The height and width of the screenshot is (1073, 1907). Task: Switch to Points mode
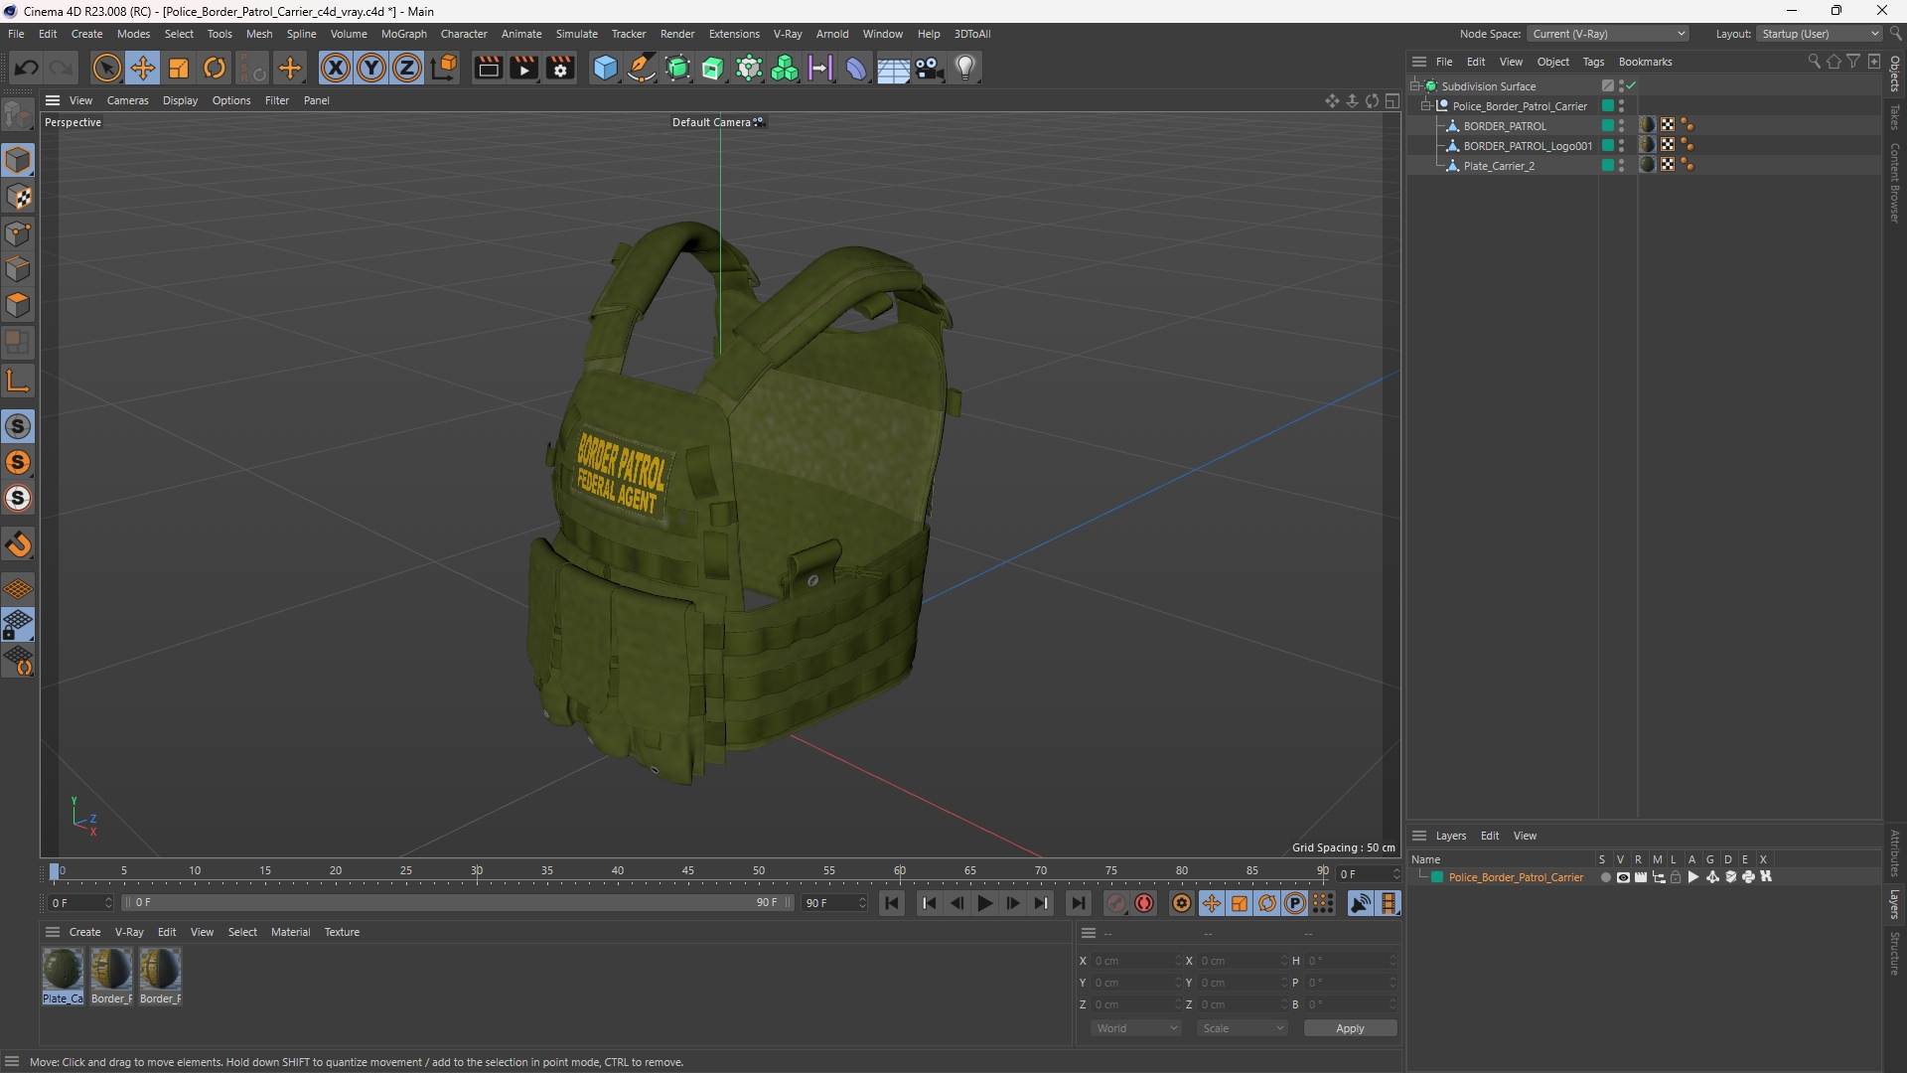click(x=18, y=233)
